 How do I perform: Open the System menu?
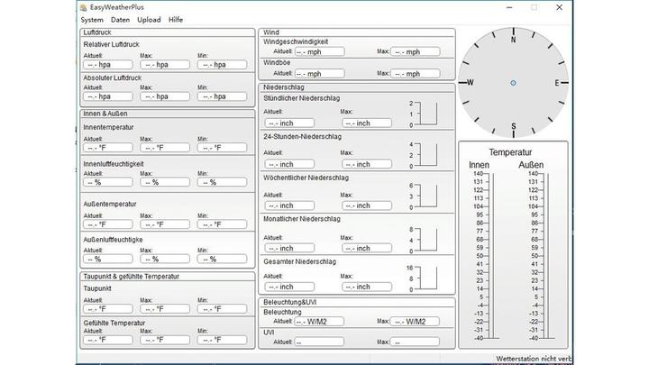92,20
